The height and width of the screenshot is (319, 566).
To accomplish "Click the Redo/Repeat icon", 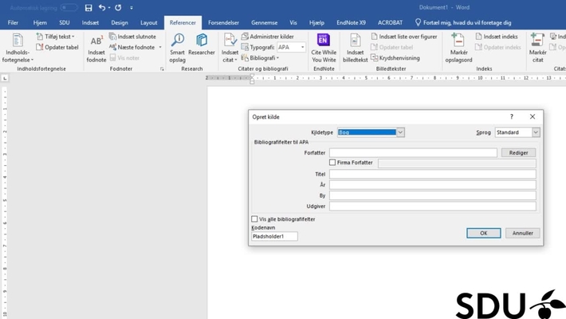I will 118,7.
